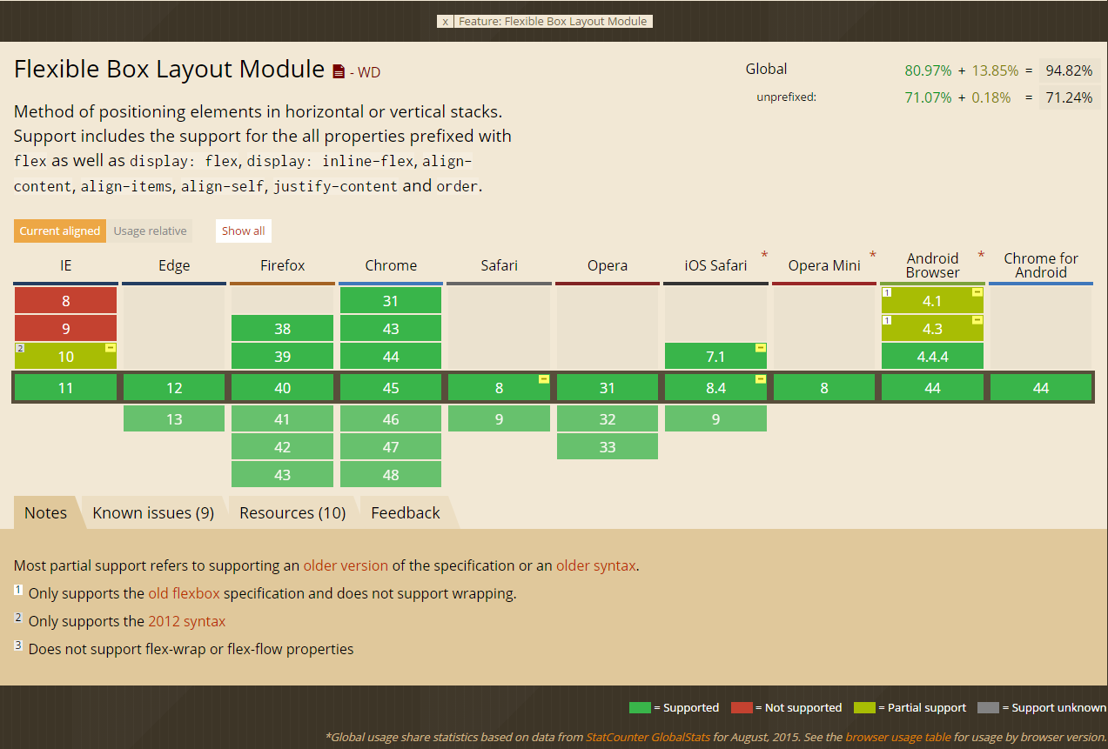
Task: Select the Chrome for Android column header
Action: 1041,265
